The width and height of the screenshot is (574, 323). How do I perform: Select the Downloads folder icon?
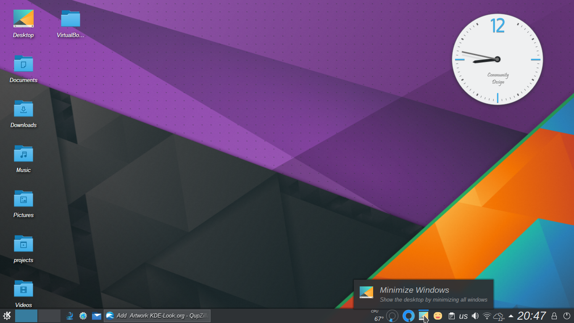(x=24, y=114)
